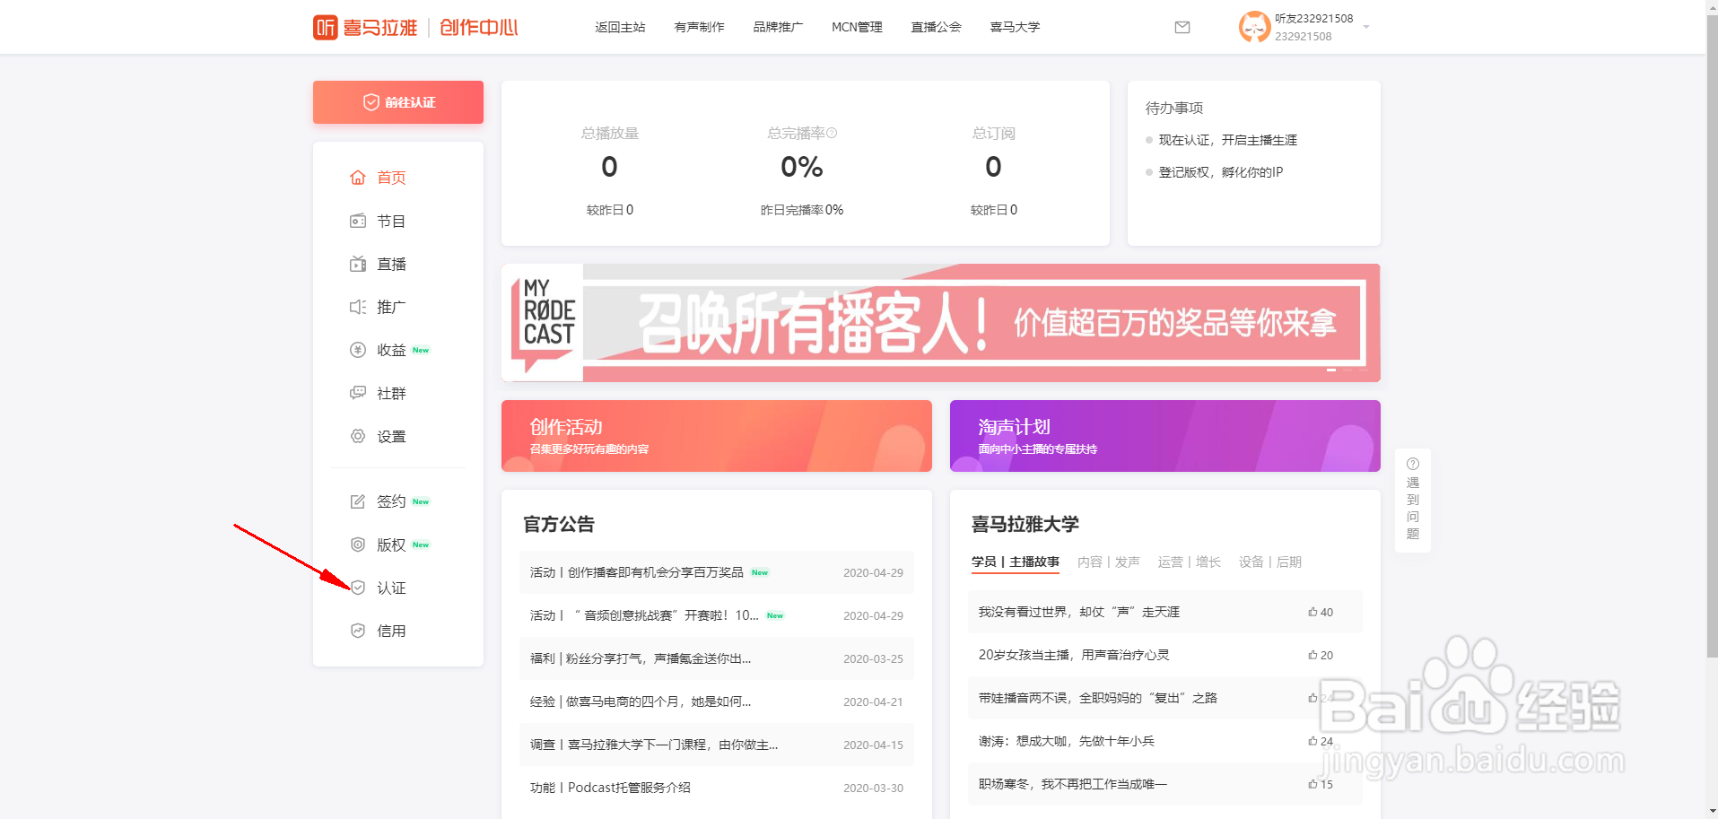This screenshot has height=819, width=1718.
Task: Click the 遇到问题 help widget text
Action: click(x=1413, y=508)
